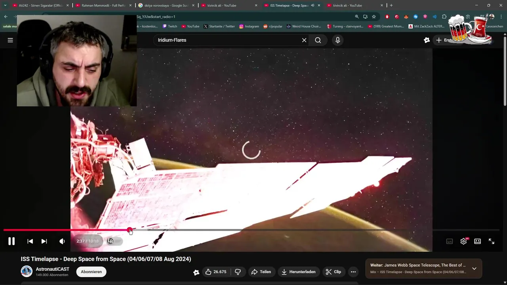507x285 pixels.
Task: Open the AstronautiCAST channel avatar
Action: click(x=27, y=272)
